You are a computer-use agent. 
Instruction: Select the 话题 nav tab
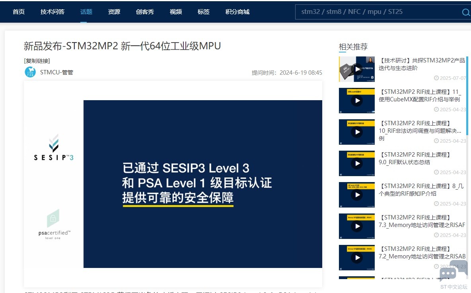click(86, 12)
